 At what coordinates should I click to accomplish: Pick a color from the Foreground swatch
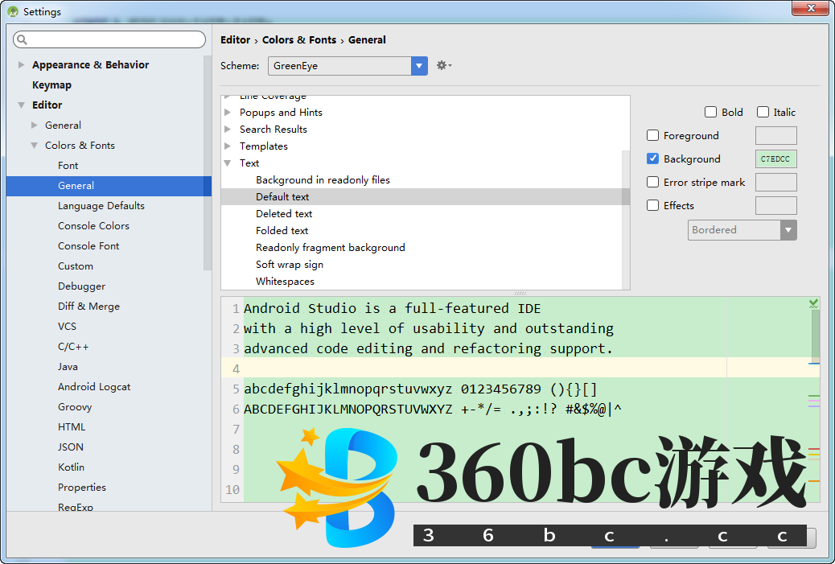[776, 135]
